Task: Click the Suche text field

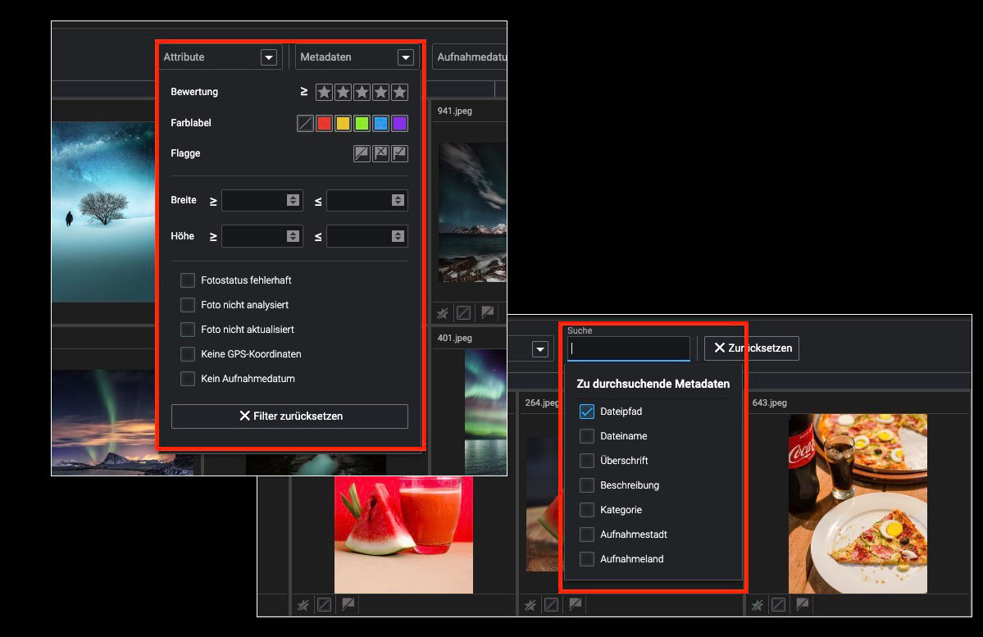Action: 628,348
